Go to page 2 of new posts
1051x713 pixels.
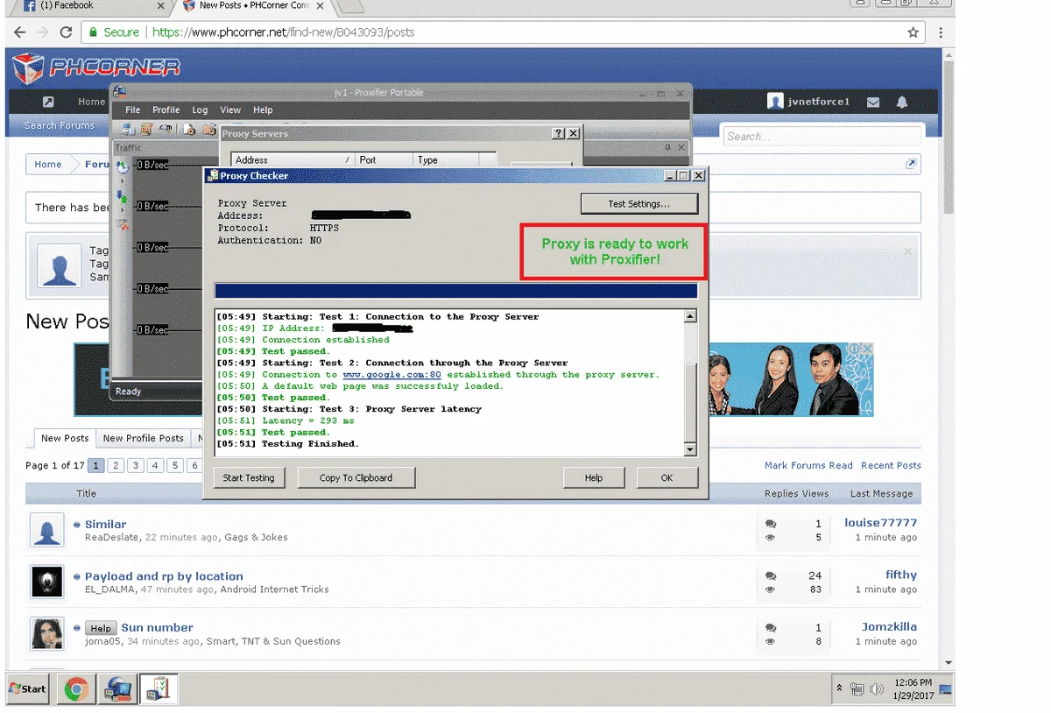(116, 466)
